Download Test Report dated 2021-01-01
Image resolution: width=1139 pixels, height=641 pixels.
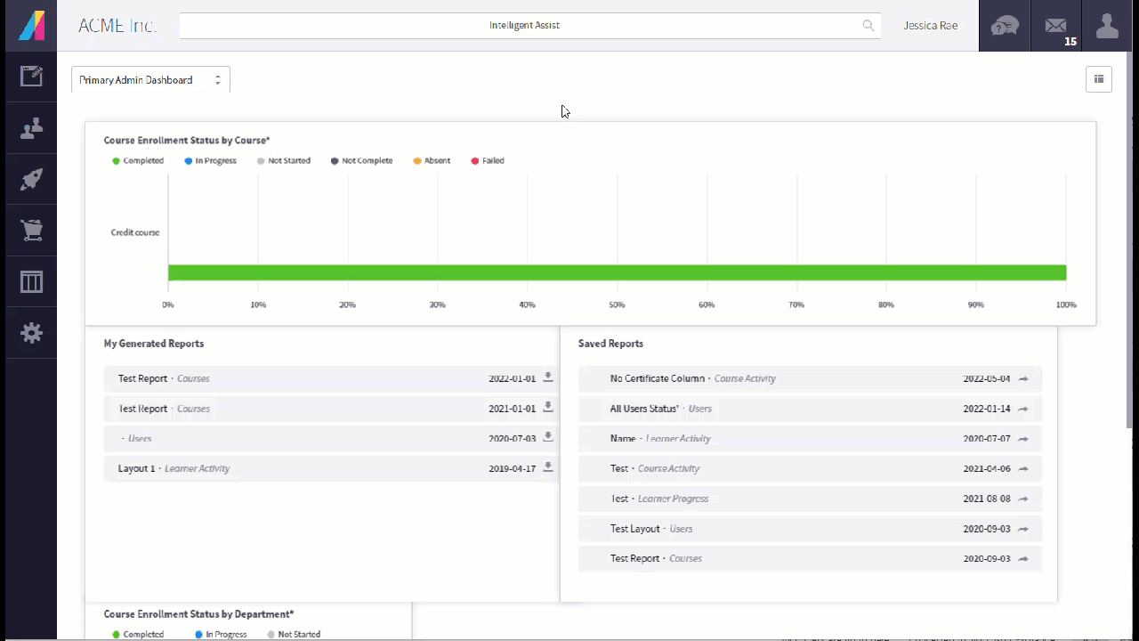click(x=548, y=408)
